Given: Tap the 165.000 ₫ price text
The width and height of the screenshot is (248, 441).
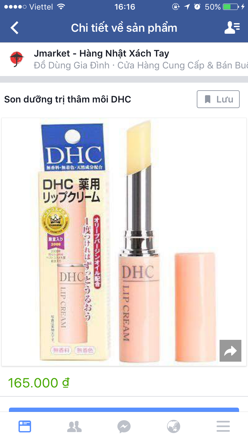Looking at the screenshot, I should click(39, 383).
